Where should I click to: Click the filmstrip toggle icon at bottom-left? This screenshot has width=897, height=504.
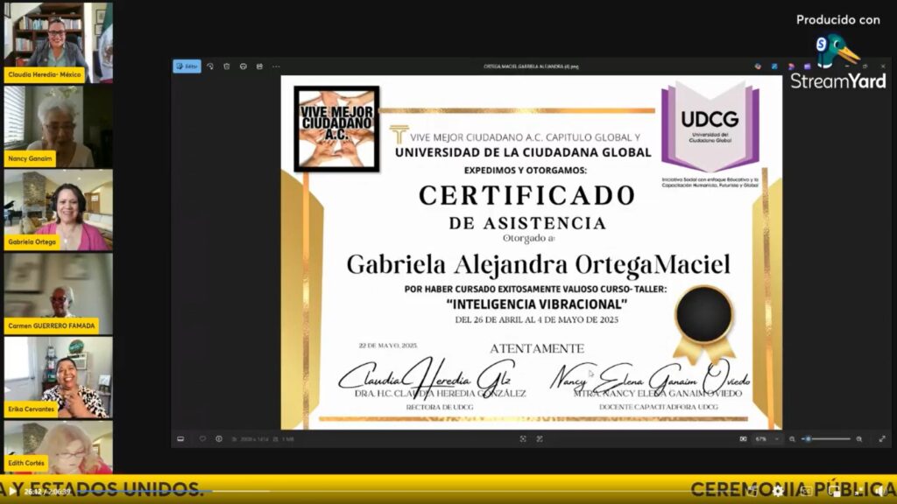(180, 439)
